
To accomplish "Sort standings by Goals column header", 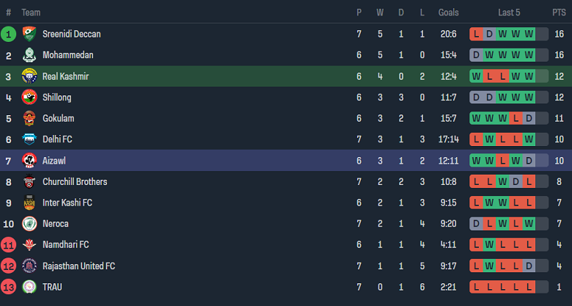I will point(448,12).
